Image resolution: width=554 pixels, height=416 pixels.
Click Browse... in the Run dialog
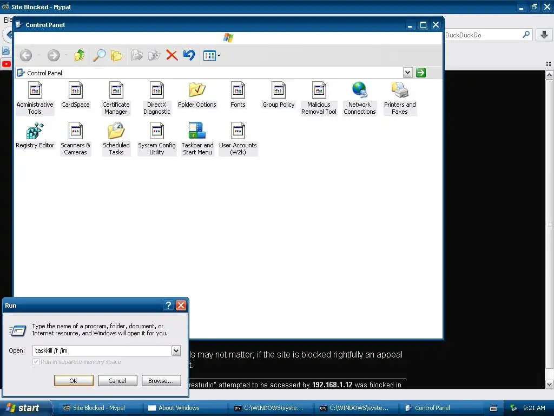coord(161,381)
